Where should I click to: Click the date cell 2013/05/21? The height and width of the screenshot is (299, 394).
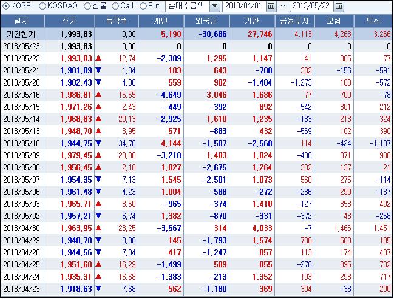[x=22, y=70]
